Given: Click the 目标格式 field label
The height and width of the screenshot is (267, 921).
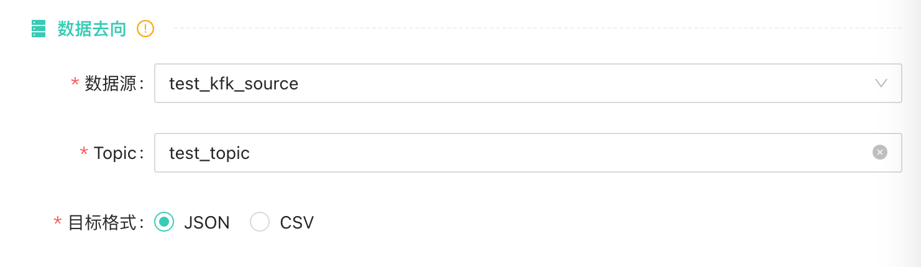Looking at the screenshot, I should pyautogui.click(x=102, y=222).
